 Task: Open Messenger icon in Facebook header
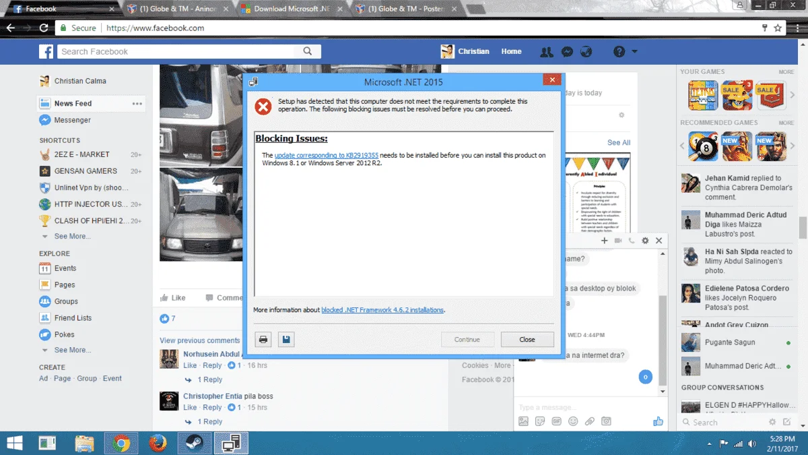[567, 52]
